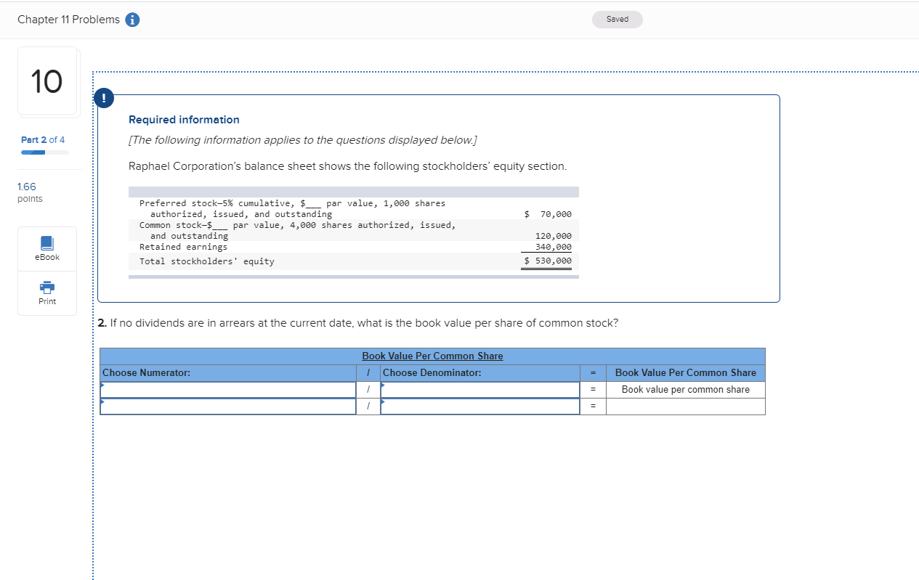Click the Part 2 of 4 label
The width and height of the screenshot is (919, 580).
coord(43,139)
